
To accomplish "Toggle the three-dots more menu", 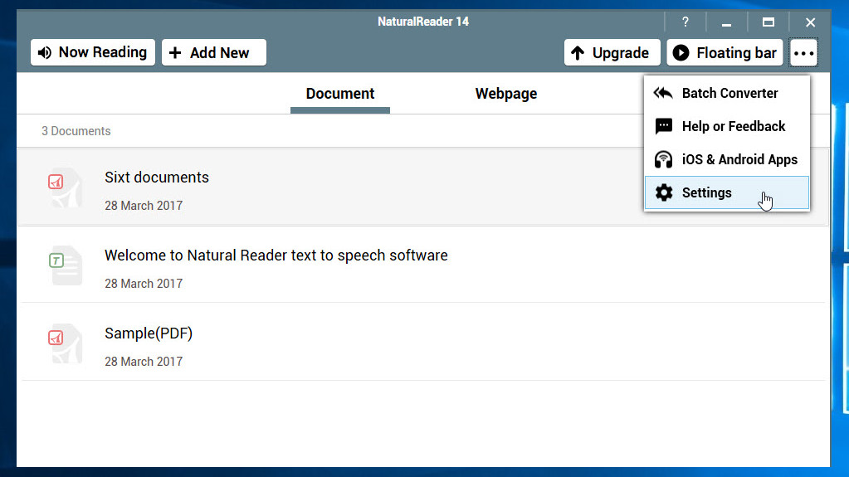I will coord(803,52).
